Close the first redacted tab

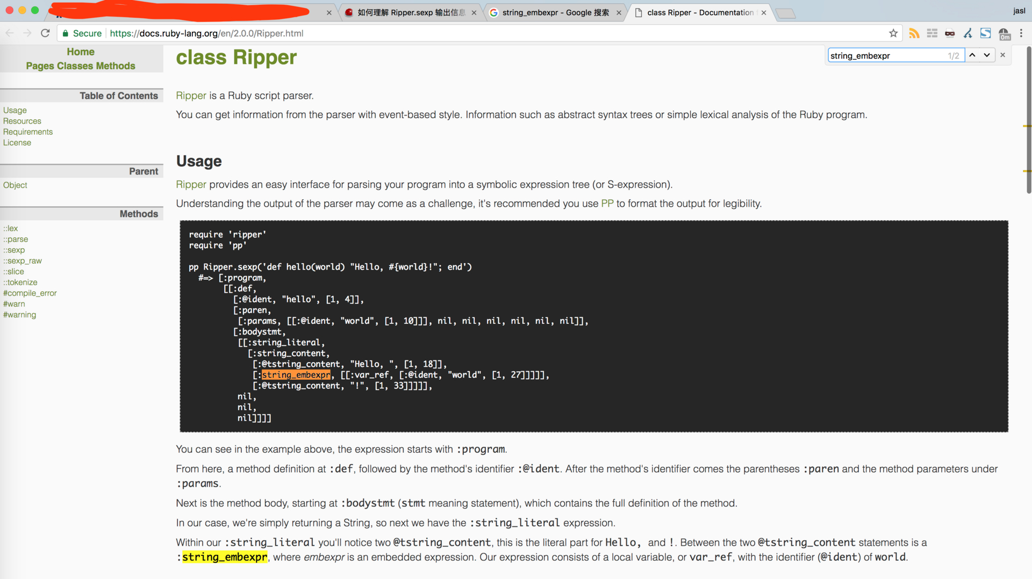329,12
